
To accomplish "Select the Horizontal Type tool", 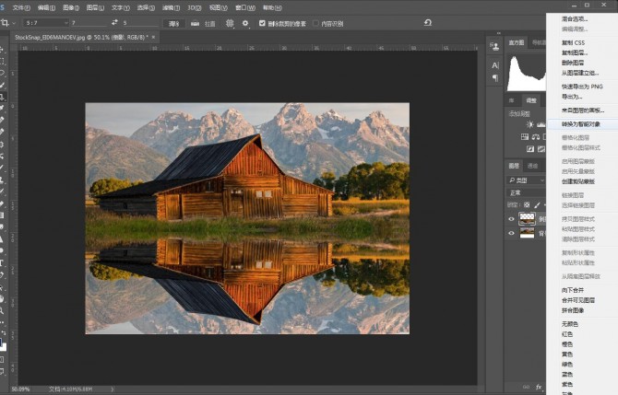I will click(4, 261).
